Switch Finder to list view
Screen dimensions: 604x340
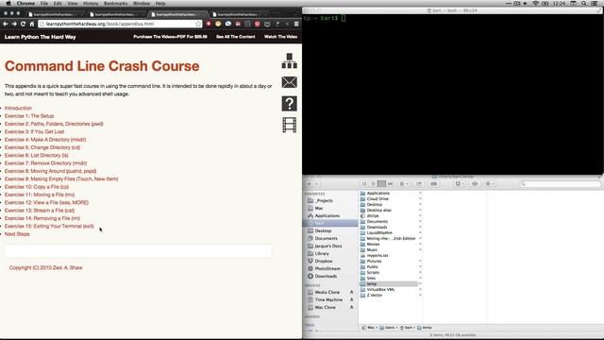(373, 184)
